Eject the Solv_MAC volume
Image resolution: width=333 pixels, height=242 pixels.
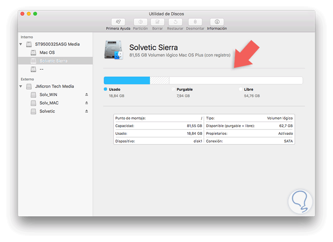pyautogui.click(x=87, y=103)
